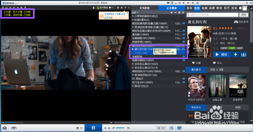
Task: Switch to the 在线影视 tab
Action: [x=144, y=8]
